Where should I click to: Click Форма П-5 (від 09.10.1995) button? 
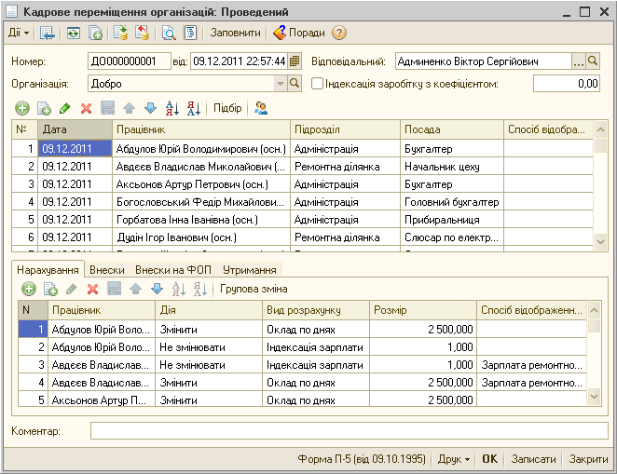click(x=362, y=459)
